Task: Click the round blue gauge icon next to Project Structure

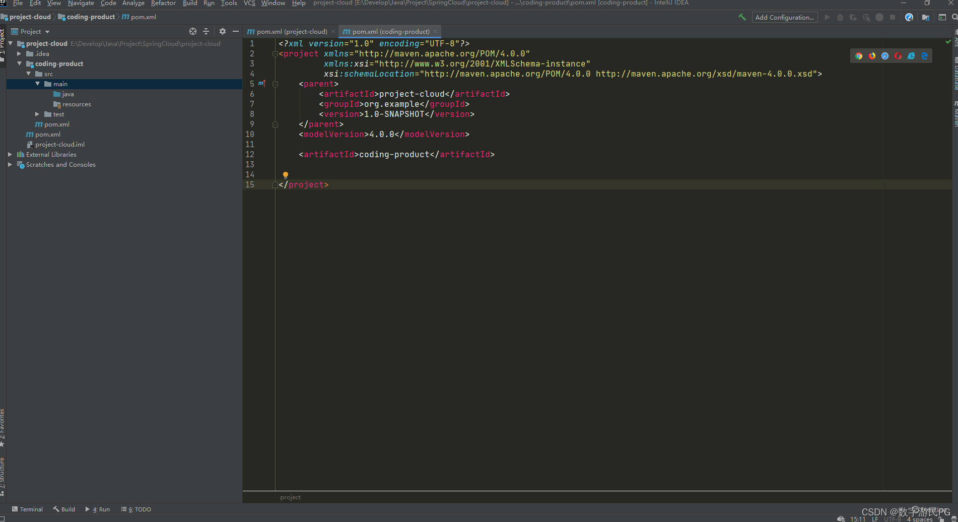Action: (909, 17)
